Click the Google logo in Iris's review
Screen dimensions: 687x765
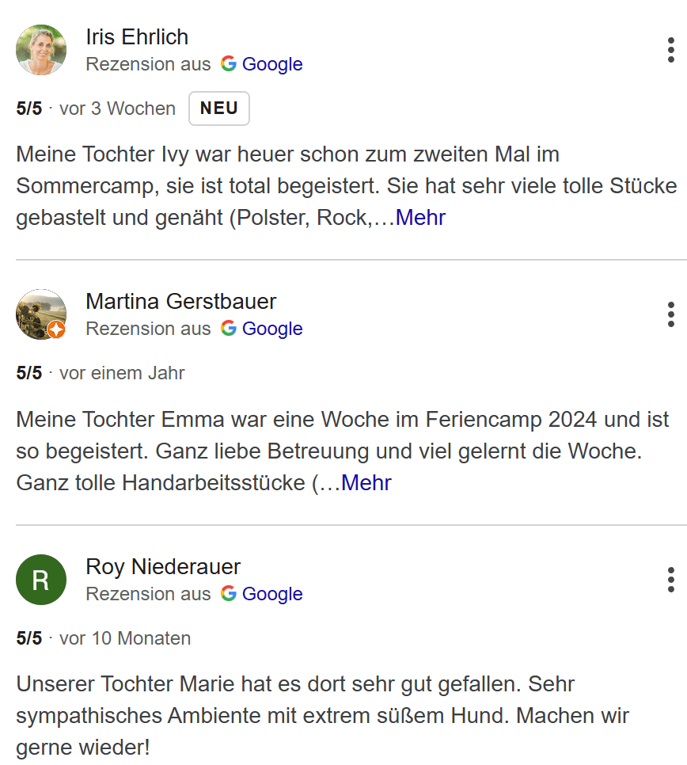(229, 64)
